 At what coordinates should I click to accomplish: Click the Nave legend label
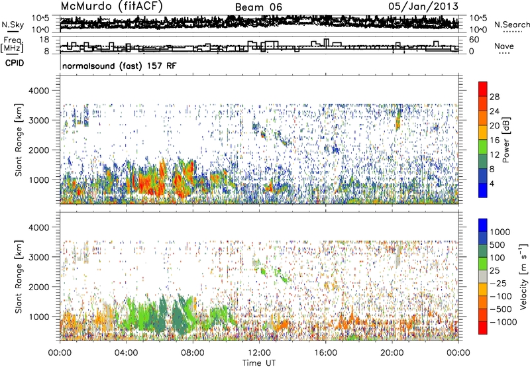coord(504,46)
